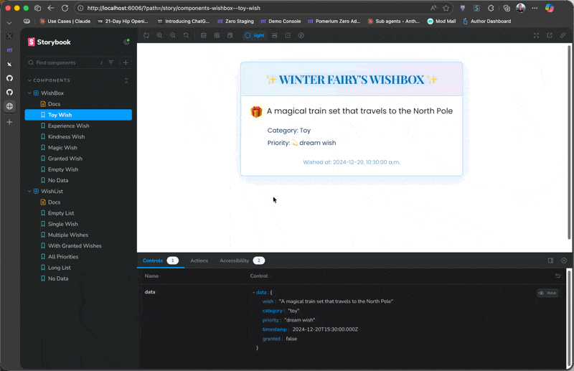
Task: Close the addons panel
Action: point(564,260)
